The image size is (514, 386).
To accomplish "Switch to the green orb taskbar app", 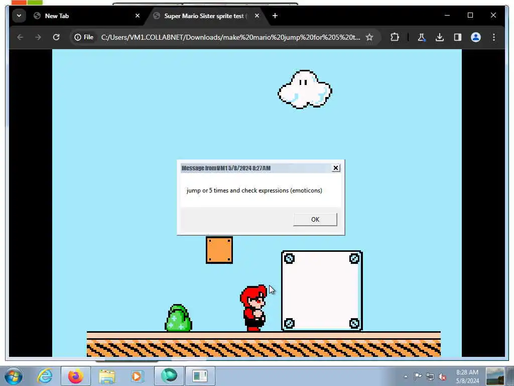I will (169, 376).
